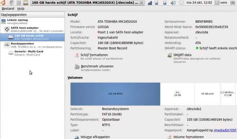Click the Benchmark uitvoeren gears icon
The image size is (237, 139).
tap(77, 67)
